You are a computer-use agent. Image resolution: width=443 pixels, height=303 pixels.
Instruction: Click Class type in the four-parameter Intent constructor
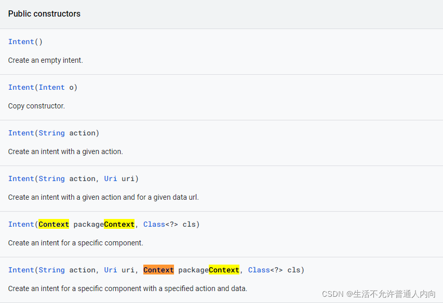pos(259,270)
